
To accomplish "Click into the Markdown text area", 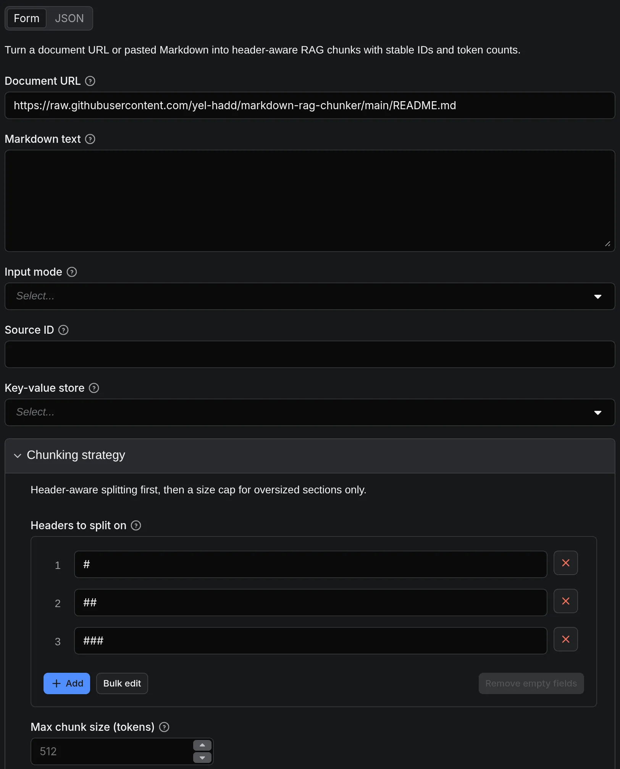I will pyautogui.click(x=310, y=201).
